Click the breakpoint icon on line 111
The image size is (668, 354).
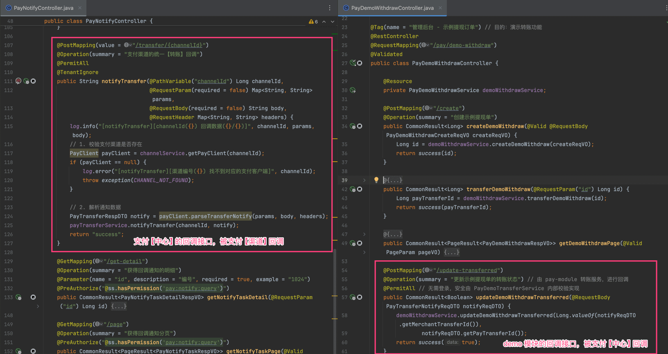click(x=18, y=81)
